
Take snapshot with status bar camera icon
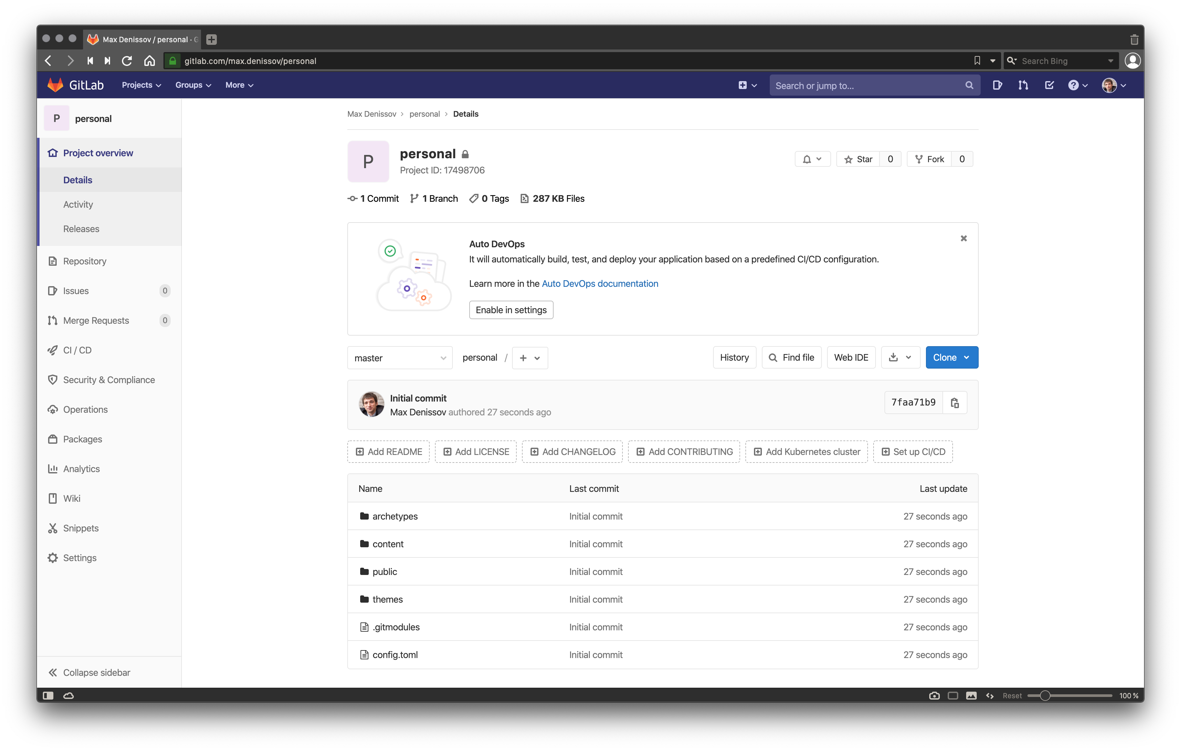click(934, 695)
